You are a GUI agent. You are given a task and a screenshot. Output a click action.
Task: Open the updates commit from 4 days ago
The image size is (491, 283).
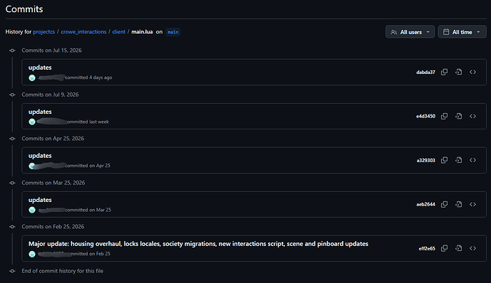(40, 68)
